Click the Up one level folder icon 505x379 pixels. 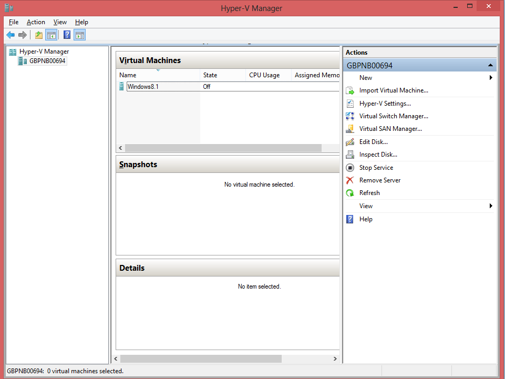coord(39,35)
